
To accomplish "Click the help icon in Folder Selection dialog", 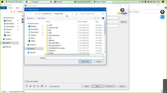I will click(x=103, y=18).
